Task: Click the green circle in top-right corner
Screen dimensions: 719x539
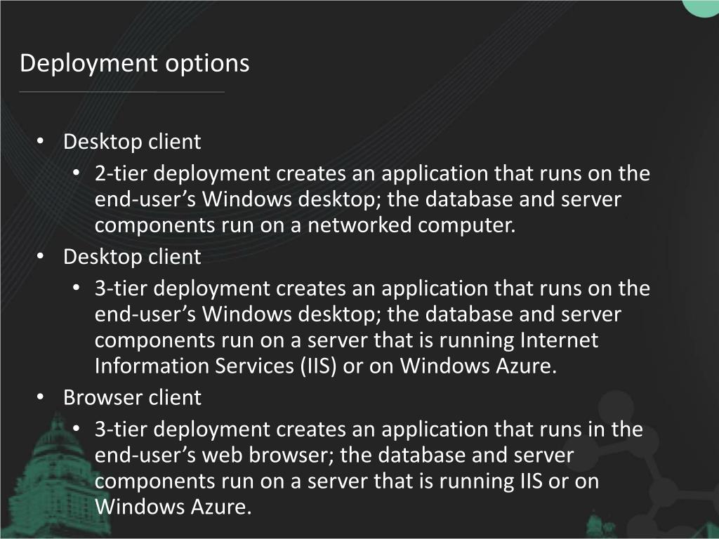Action: pyautogui.click(x=701, y=8)
